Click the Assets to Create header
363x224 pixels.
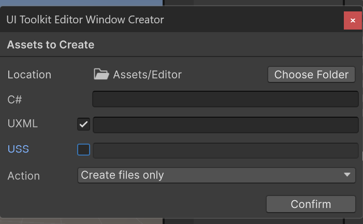(51, 45)
